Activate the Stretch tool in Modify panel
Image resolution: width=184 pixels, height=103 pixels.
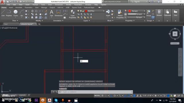coord(32,17)
